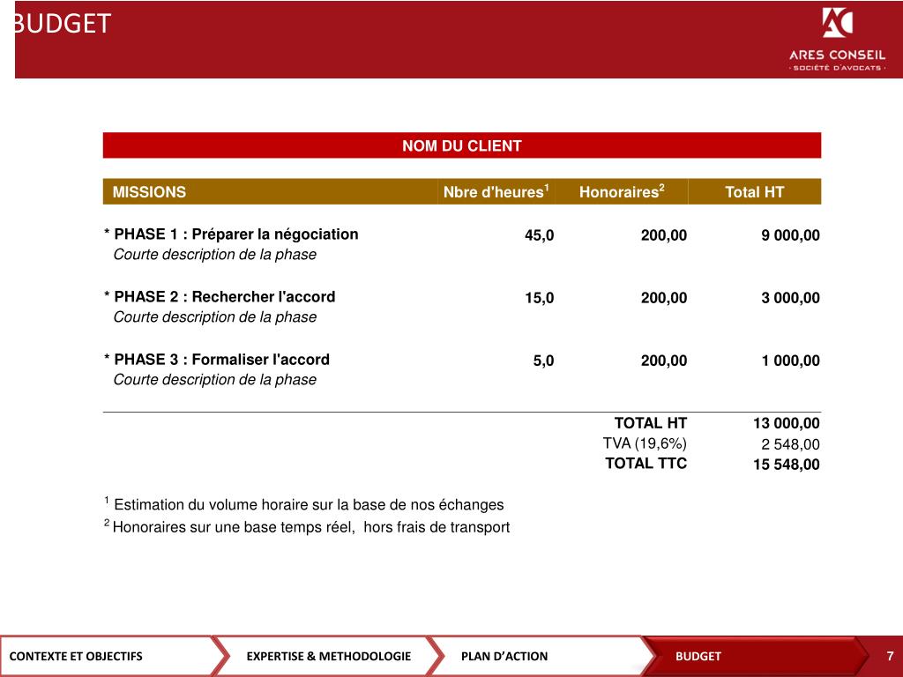
Task: Click the 45,0 hours value
Action: coord(539,235)
